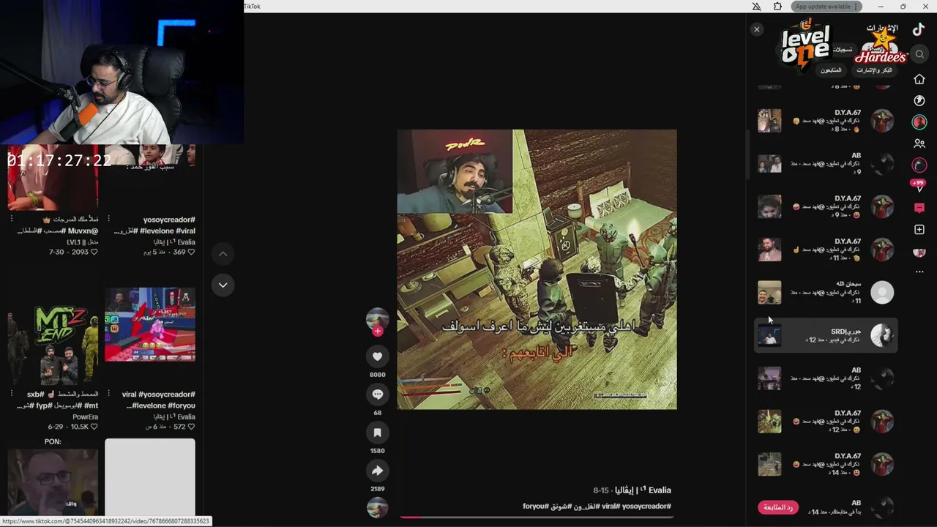
Task: Open the creator avatar beside the video
Action: [377, 319]
